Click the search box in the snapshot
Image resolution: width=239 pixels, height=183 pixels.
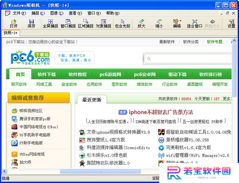click(188, 59)
